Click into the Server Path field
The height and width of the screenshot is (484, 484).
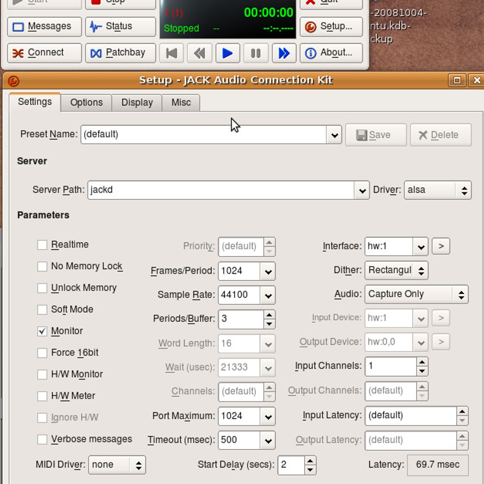220,190
